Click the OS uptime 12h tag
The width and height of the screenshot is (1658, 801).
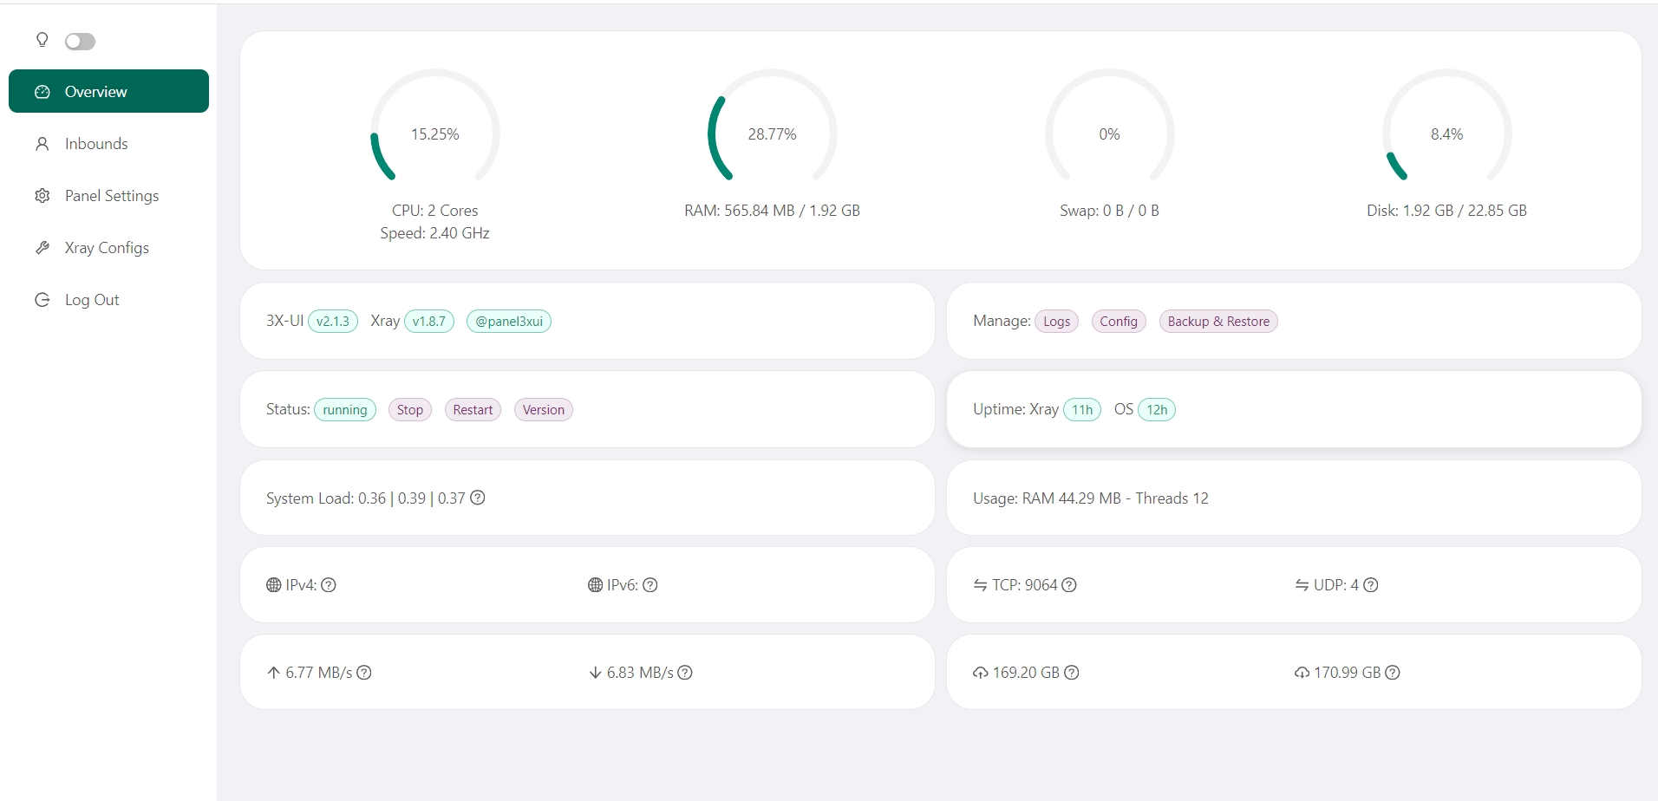point(1157,410)
